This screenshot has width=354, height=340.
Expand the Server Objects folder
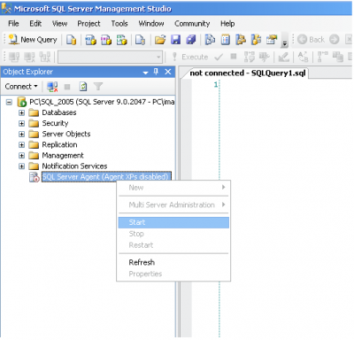click(x=21, y=134)
